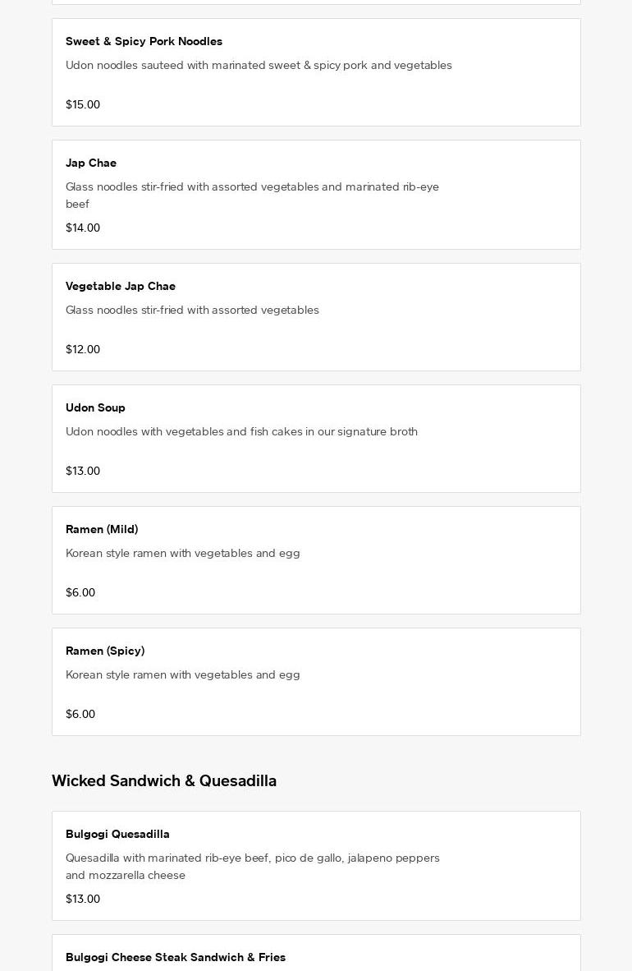632x971 pixels.
Task: Click the $13.00 Bulgogi Quesadilla price
Action: pos(83,899)
